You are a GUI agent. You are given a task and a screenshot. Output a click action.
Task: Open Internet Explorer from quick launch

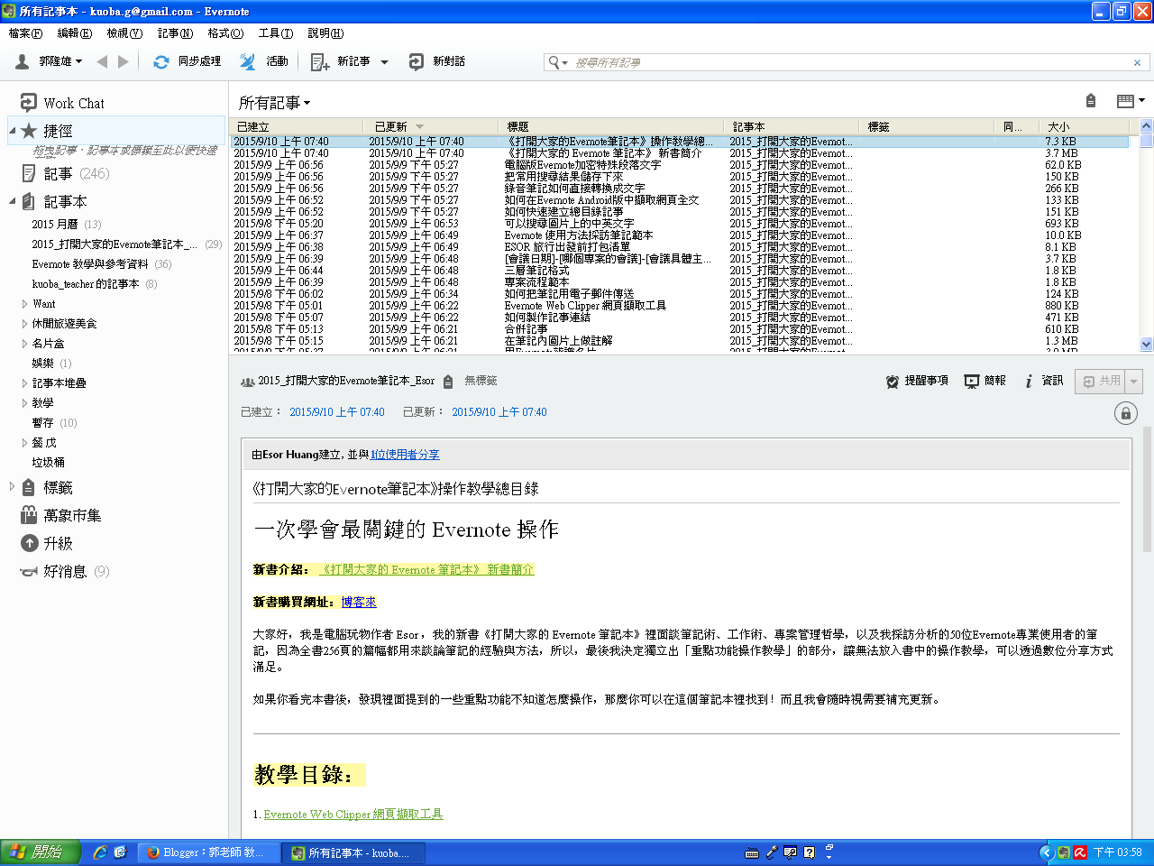100,852
